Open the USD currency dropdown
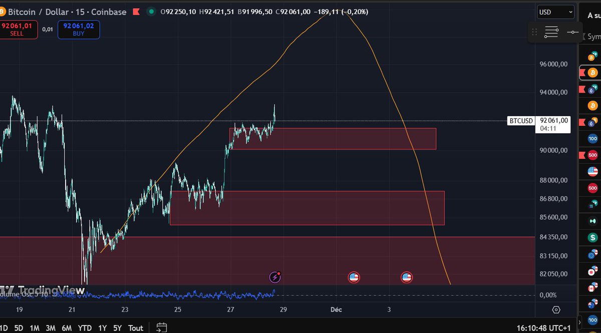Image resolution: width=601 pixels, height=333 pixels. point(555,12)
